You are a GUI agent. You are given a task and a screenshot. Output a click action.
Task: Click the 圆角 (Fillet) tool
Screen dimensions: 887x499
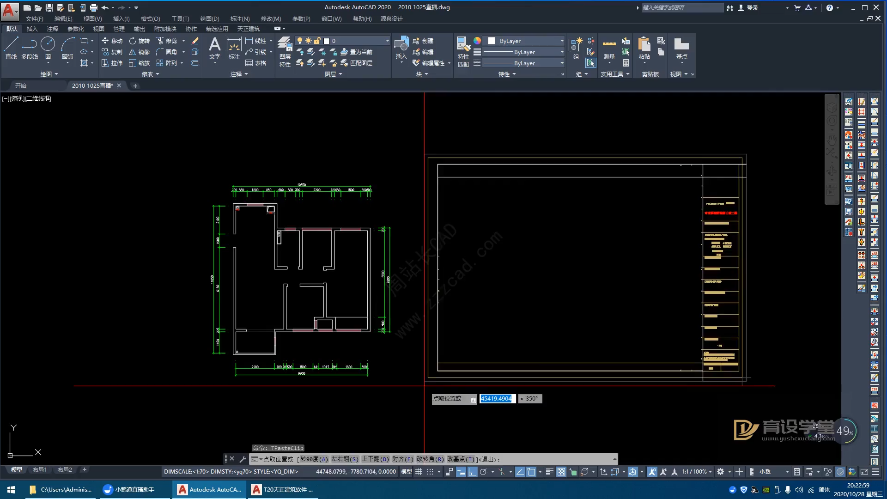point(167,52)
